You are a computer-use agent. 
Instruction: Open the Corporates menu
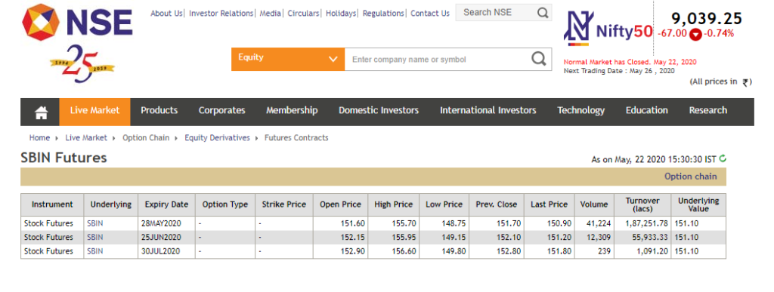[221, 110]
